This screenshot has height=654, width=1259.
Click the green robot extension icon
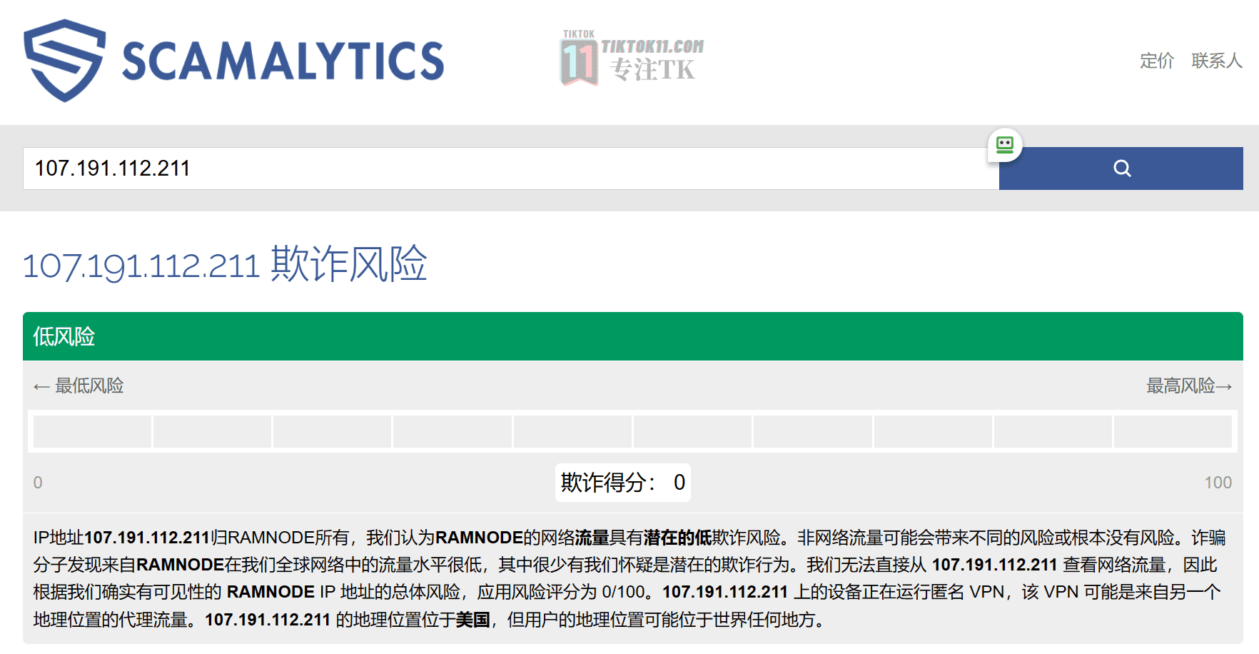1005,145
